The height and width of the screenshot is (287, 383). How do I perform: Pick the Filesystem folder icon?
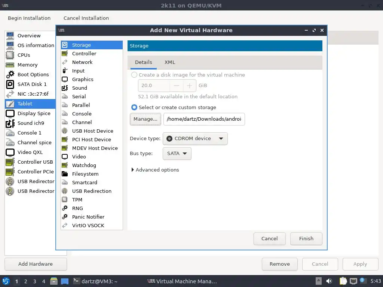tap(65, 174)
